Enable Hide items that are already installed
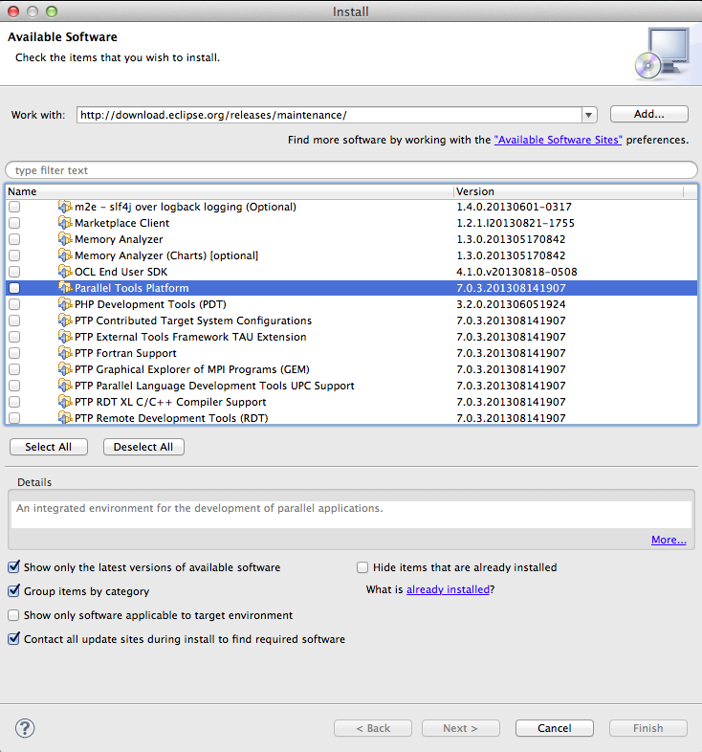702x752 pixels. 362,568
